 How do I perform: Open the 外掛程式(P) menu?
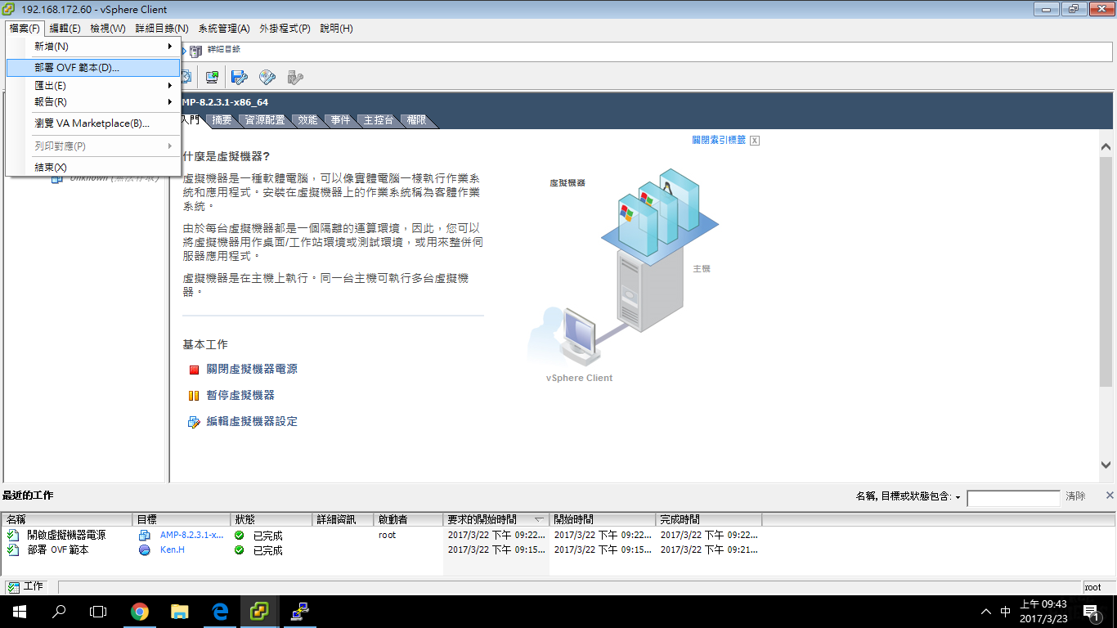285,29
